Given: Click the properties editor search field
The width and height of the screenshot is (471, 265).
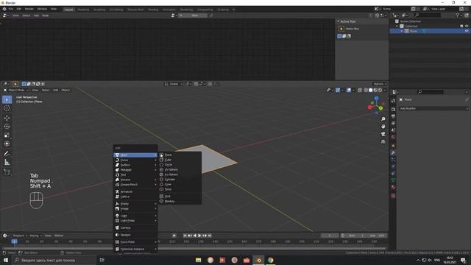Looking at the screenshot, I should 430,92.
